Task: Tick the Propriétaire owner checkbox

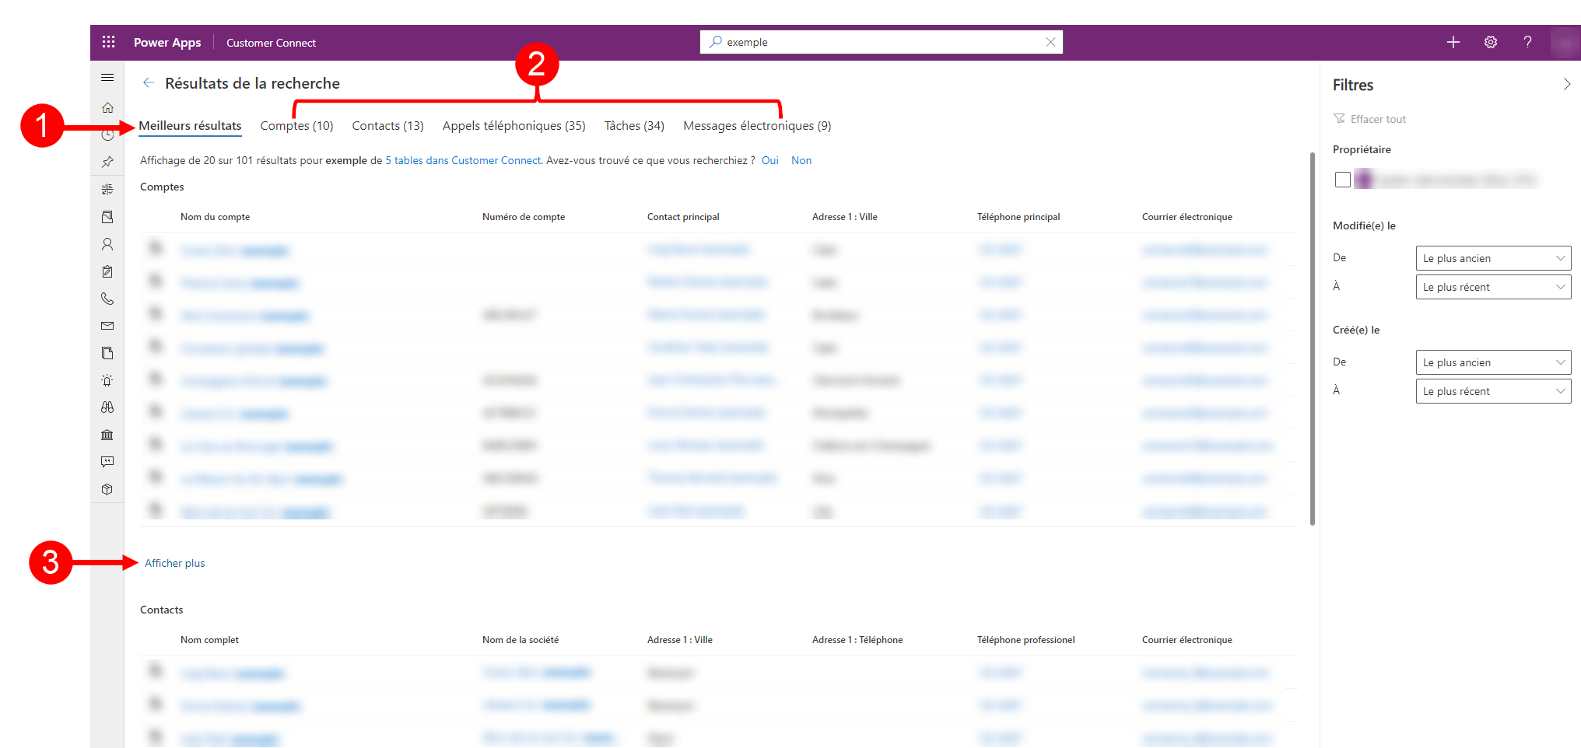Action: coord(1342,180)
